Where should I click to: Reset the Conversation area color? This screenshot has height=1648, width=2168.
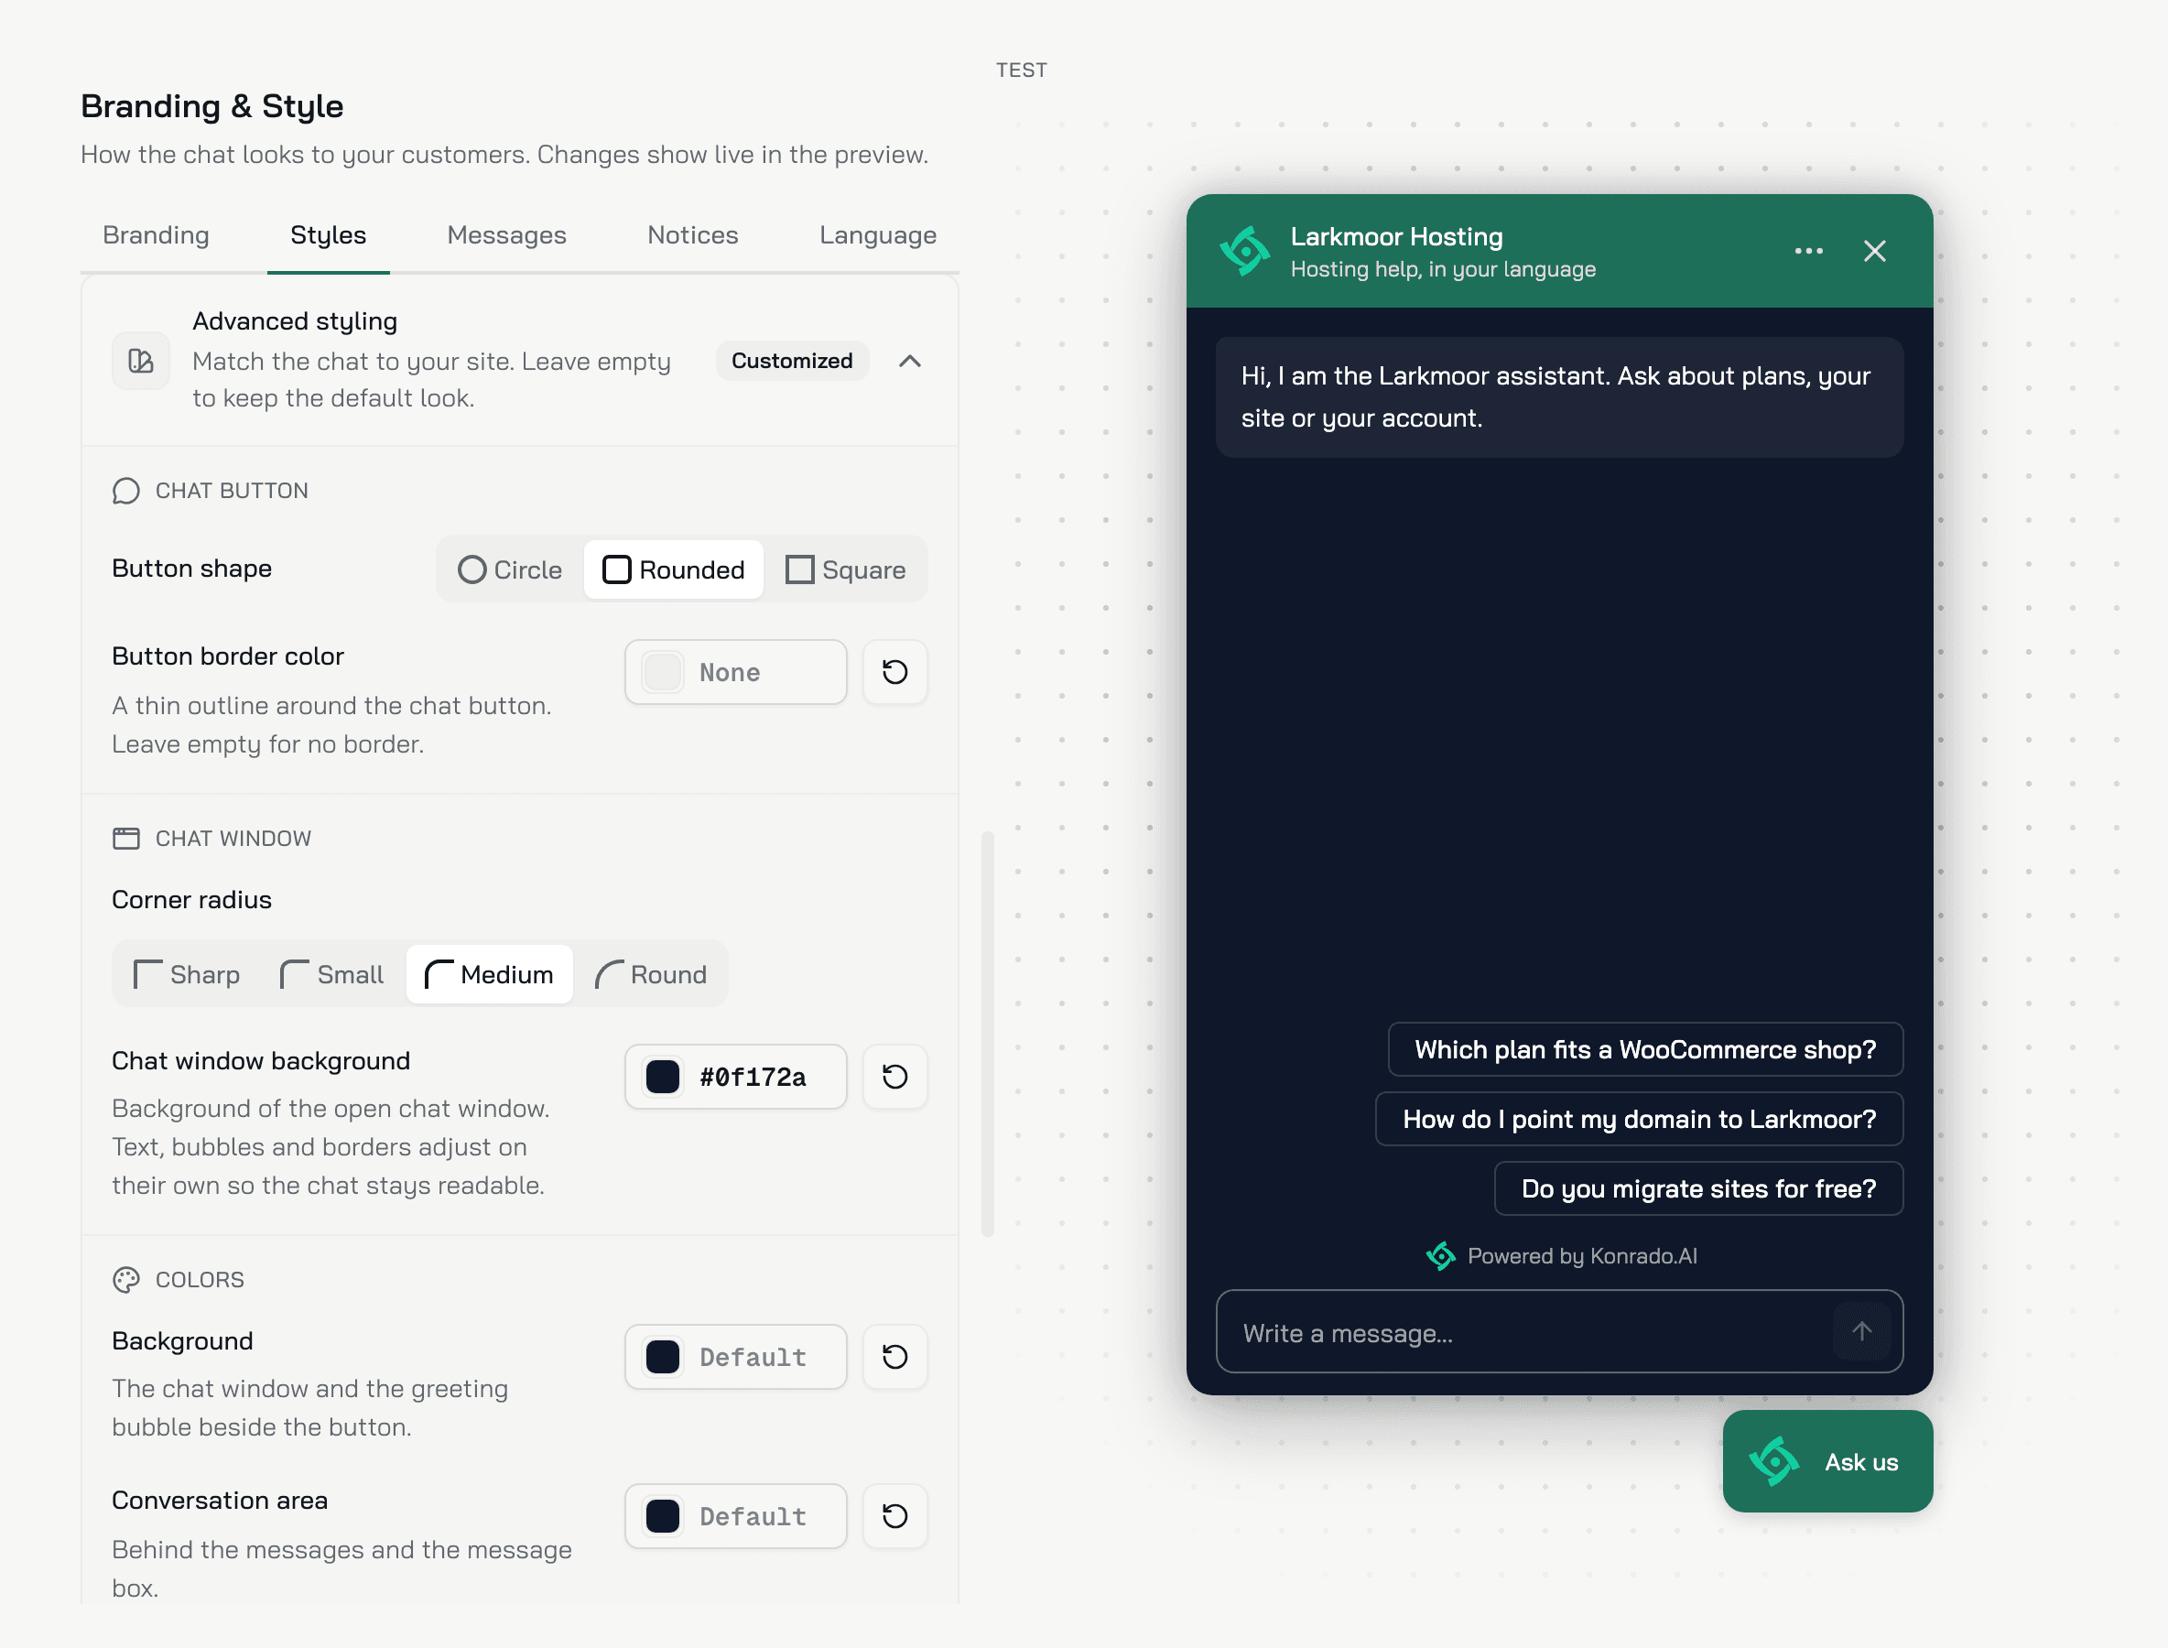click(x=894, y=1515)
